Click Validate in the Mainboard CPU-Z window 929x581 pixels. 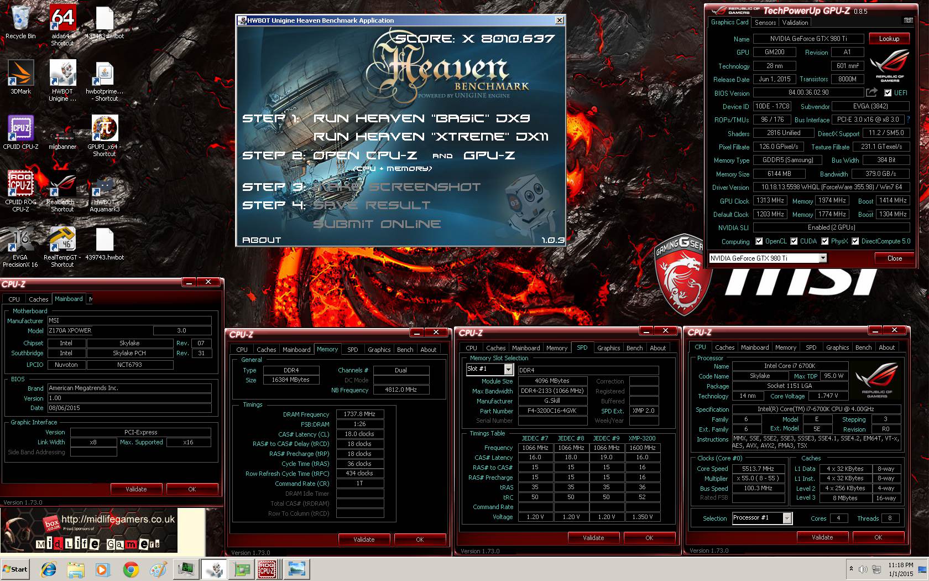point(136,489)
